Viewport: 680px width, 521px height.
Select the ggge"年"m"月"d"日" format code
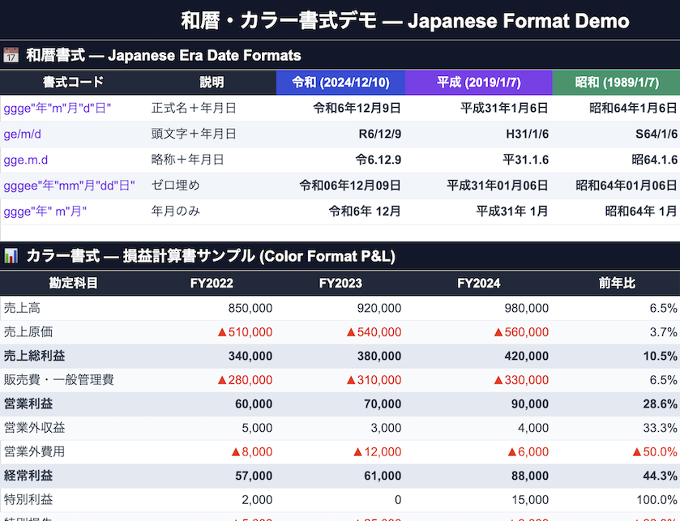[x=57, y=108]
